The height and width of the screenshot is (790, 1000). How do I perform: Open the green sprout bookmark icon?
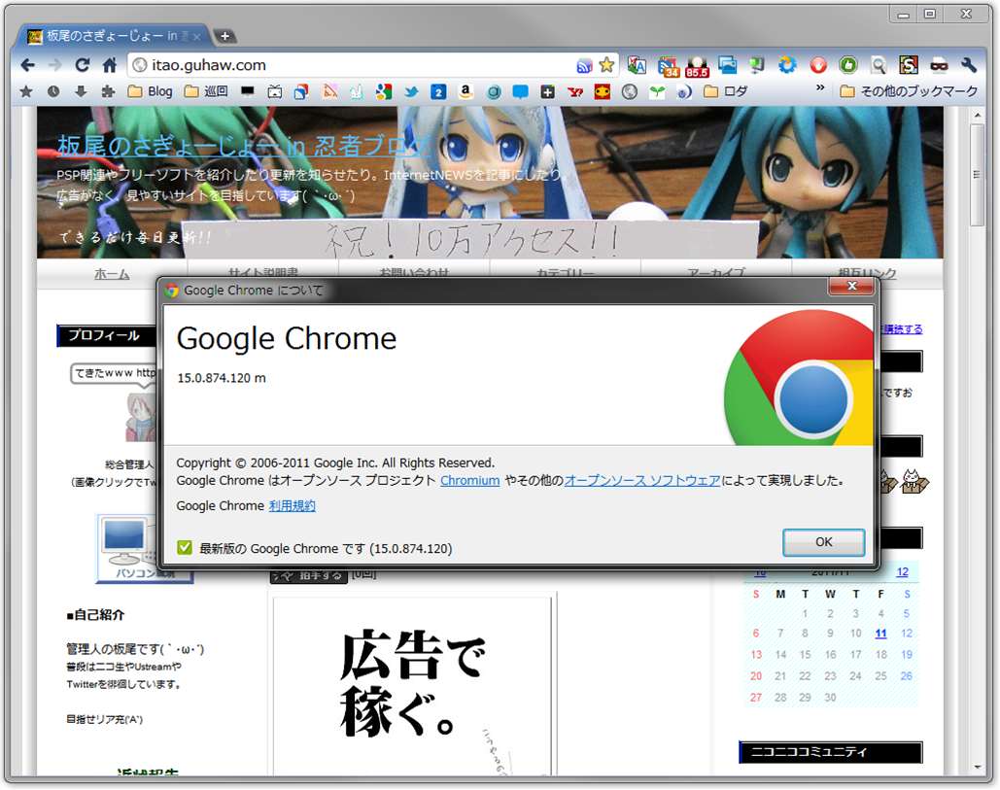click(657, 92)
